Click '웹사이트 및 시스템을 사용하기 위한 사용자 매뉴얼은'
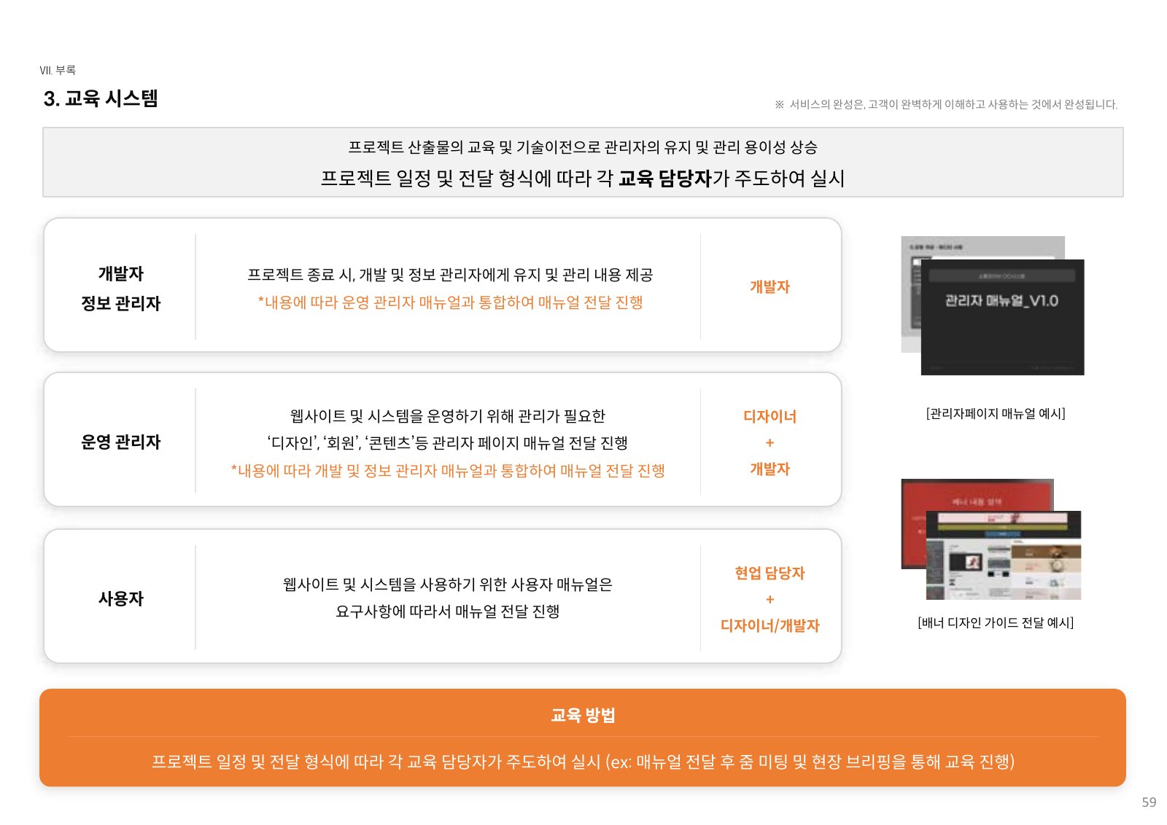This screenshot has width=1167, height=825. point(448,584)
